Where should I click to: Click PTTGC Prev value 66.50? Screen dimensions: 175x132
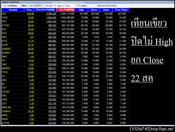coord(31,25)
